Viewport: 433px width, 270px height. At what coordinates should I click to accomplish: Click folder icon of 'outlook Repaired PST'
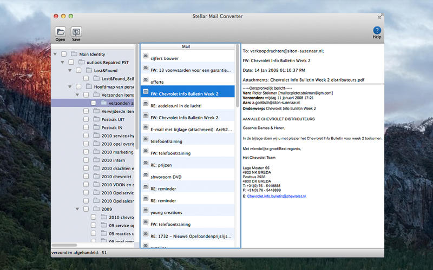click(82, 62)
